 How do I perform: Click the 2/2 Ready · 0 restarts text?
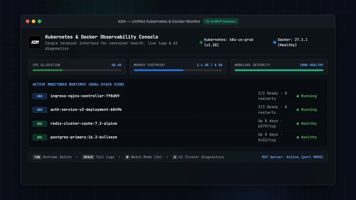coord(273,96)
